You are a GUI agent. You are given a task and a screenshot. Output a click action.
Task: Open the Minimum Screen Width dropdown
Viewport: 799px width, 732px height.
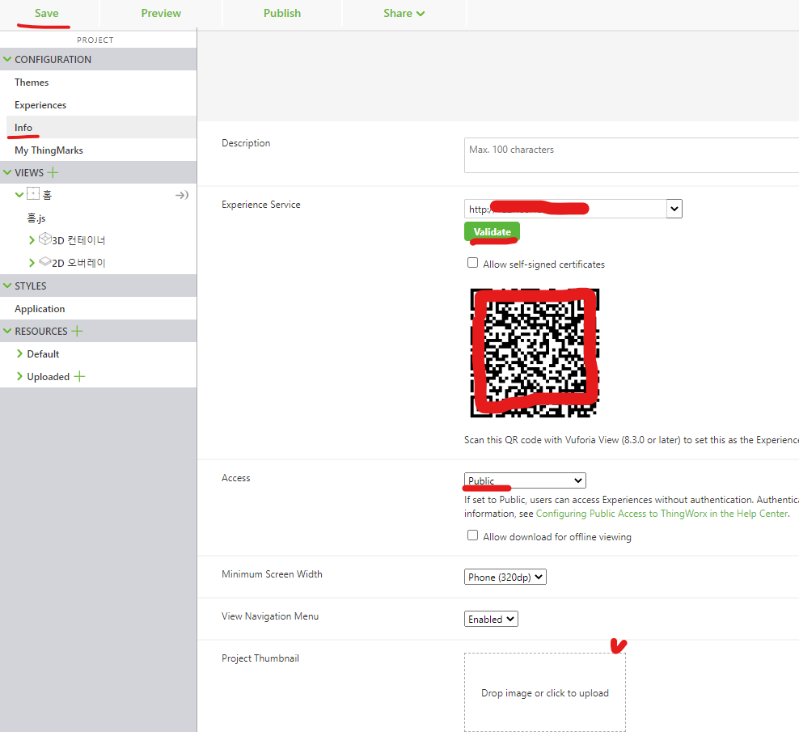pyautogui.click(x=505, y=577)
